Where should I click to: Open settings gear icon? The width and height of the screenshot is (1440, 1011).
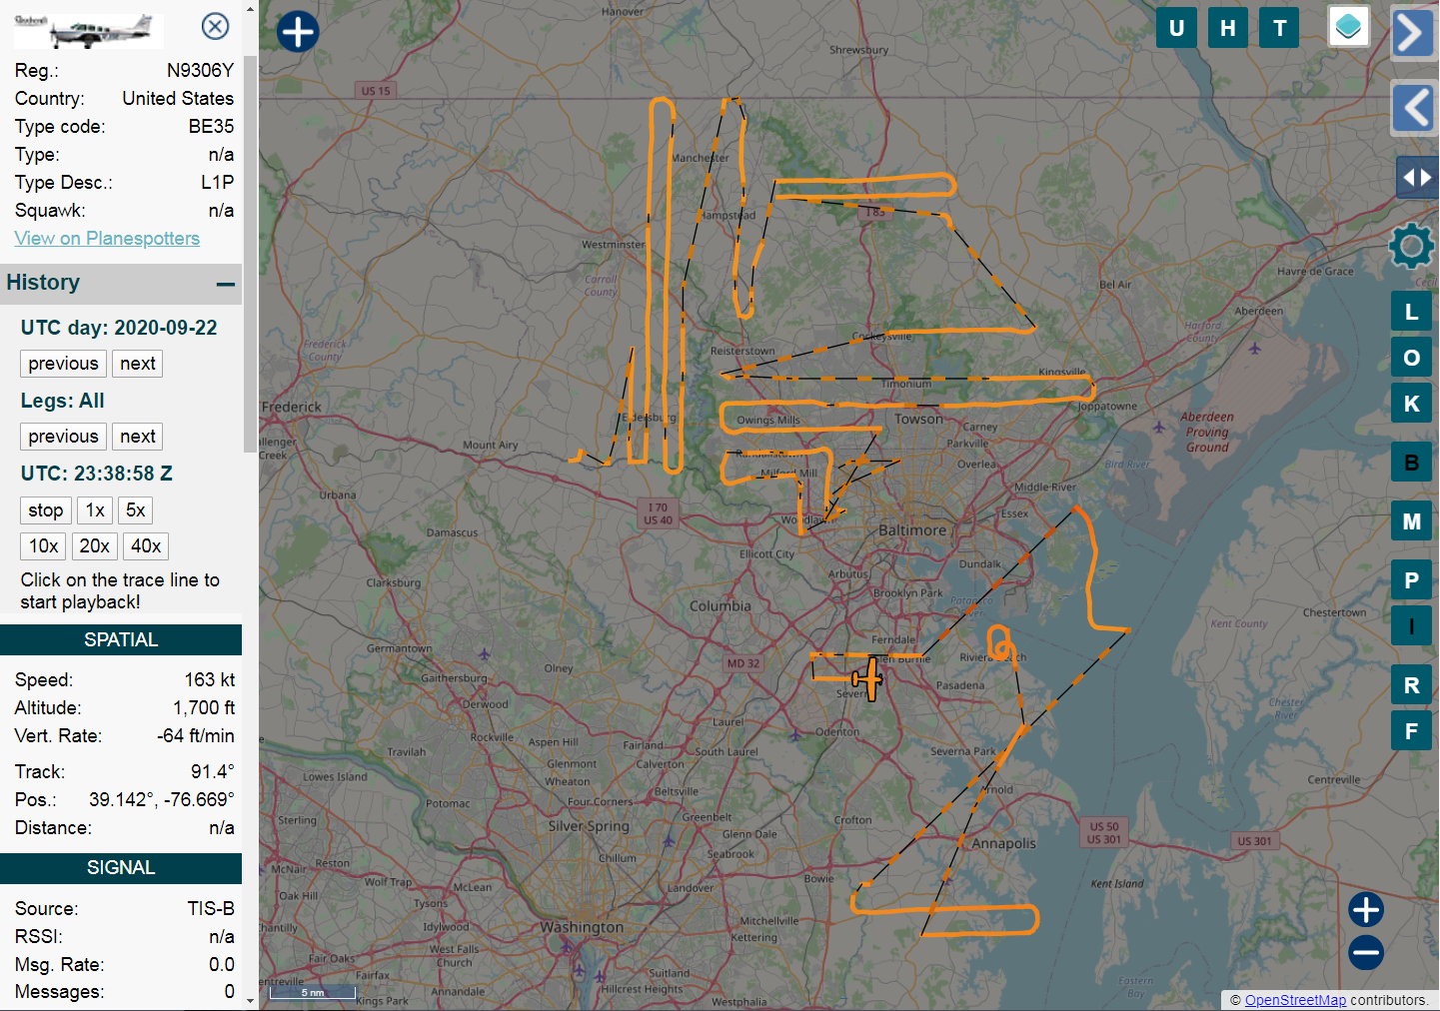(1411, 246)
